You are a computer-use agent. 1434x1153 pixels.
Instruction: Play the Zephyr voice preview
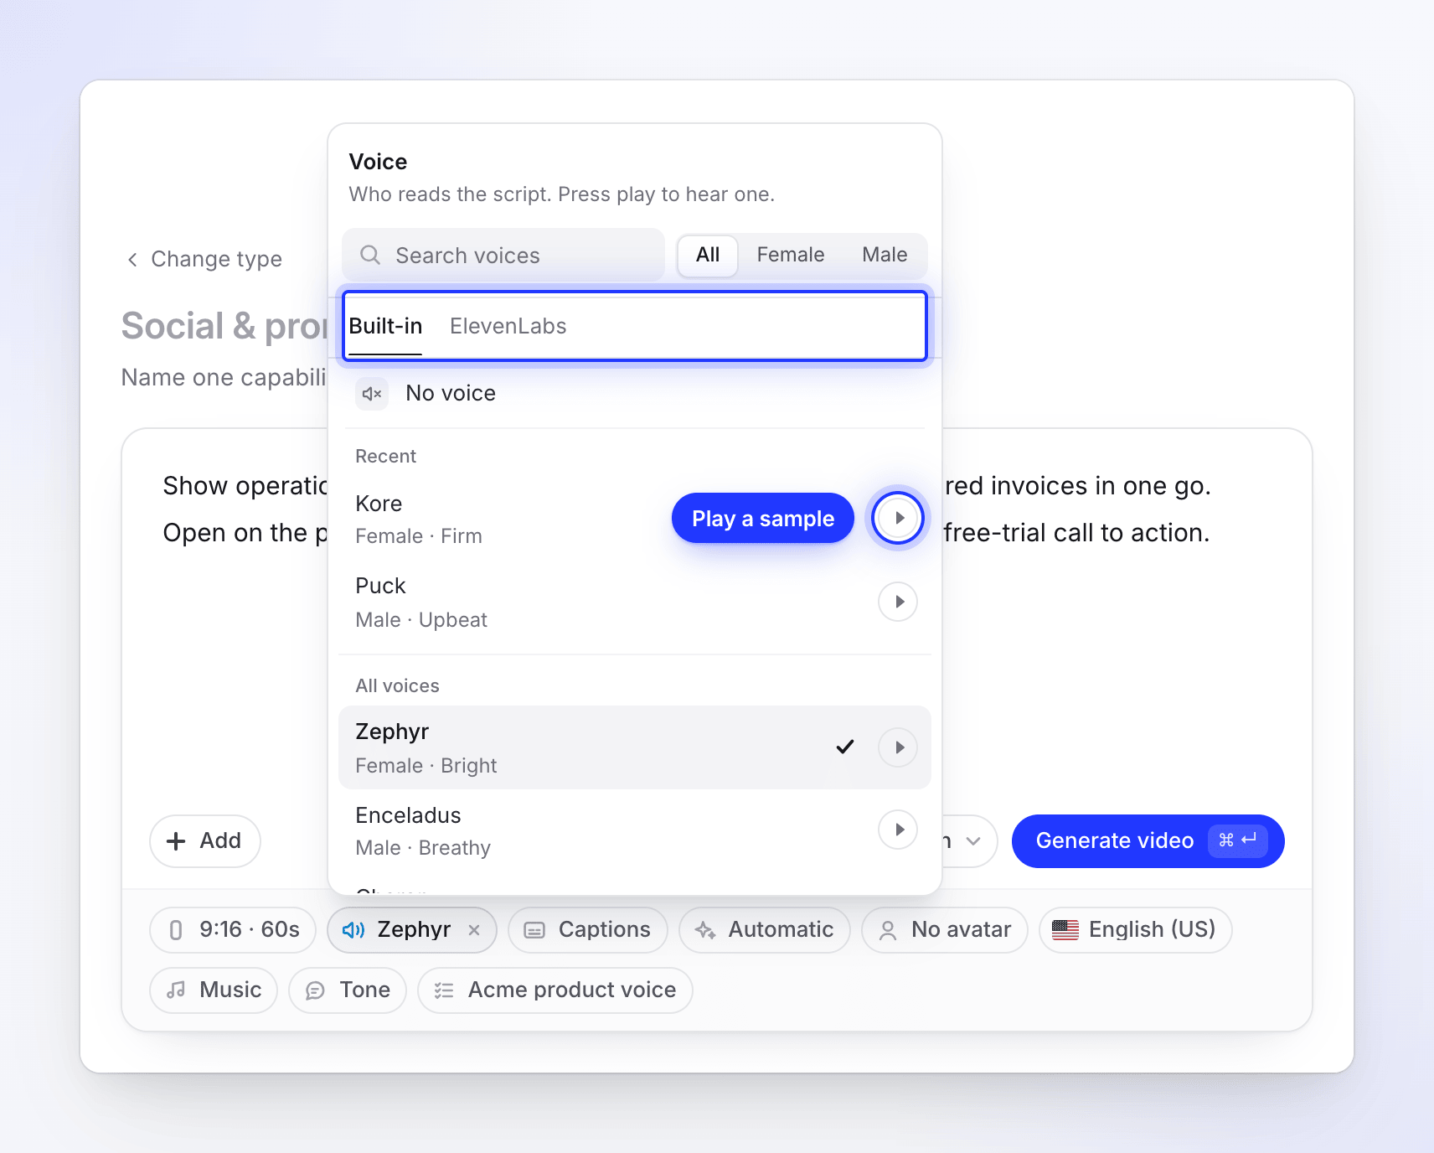click(x=898, y=747)
